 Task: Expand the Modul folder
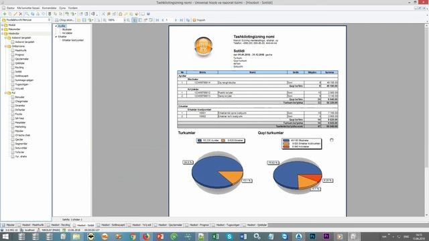3,25
